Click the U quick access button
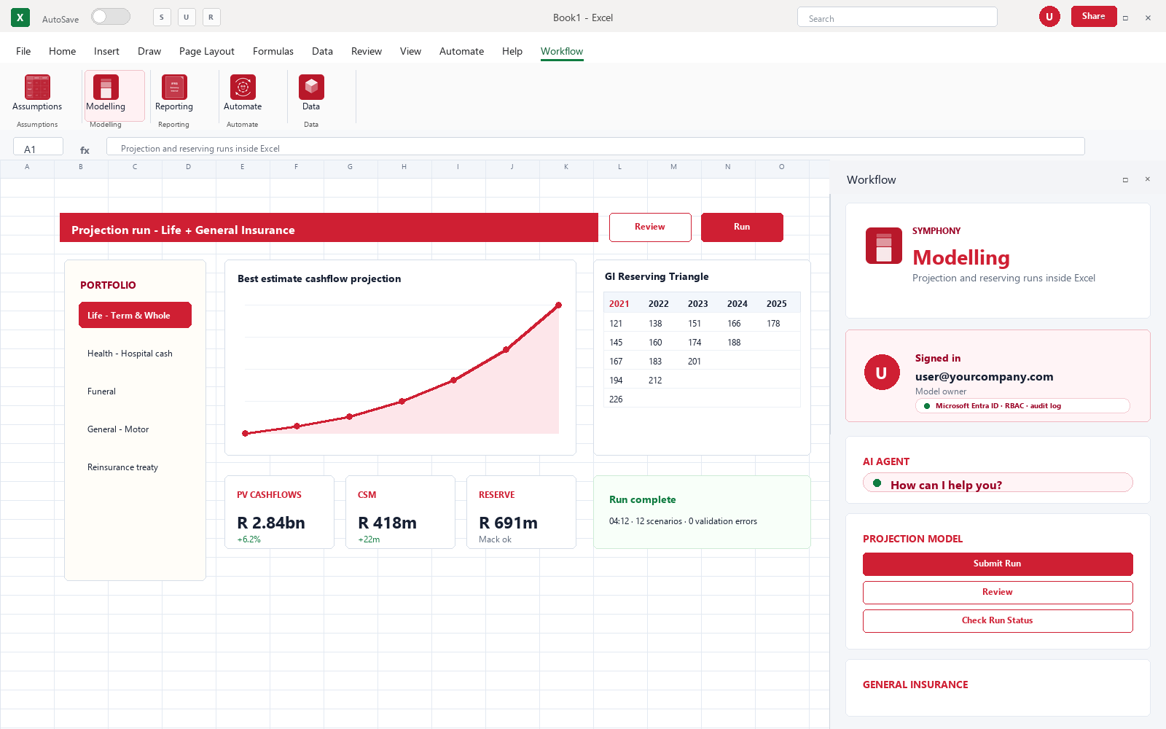Viewport: 1166px width, 729px height. 187,17
